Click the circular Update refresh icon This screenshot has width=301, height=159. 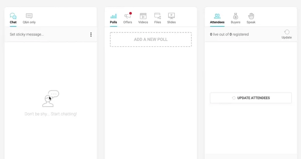point(287,32)
